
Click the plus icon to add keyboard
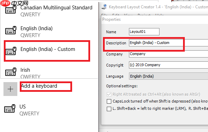click(x=10, y=89)
